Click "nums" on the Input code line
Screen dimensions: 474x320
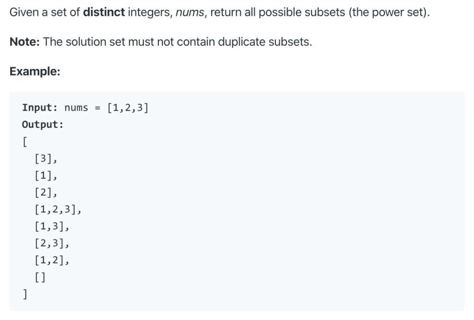point(76,108)
